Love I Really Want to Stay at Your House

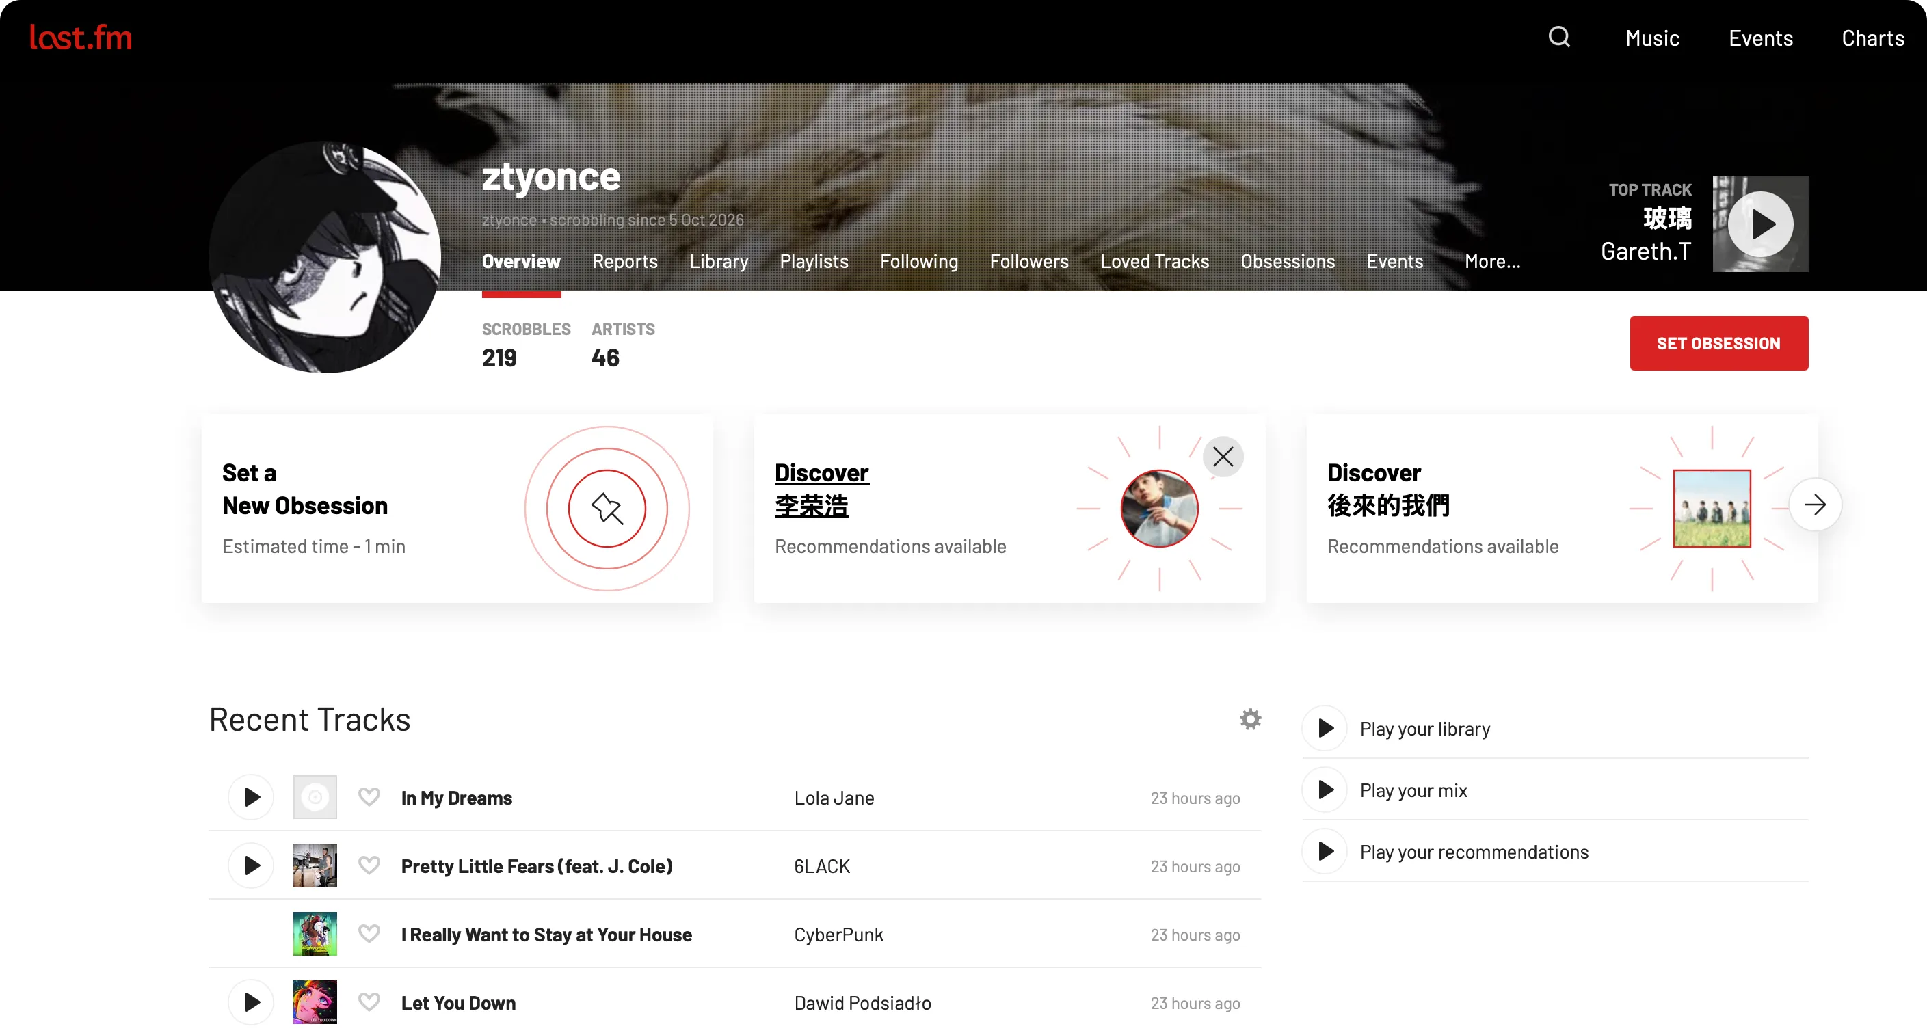pyautogui.click(x=369, y=934)
